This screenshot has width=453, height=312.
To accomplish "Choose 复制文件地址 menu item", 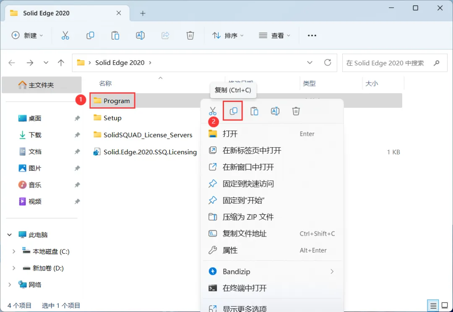I will click(x=272, y=234).
